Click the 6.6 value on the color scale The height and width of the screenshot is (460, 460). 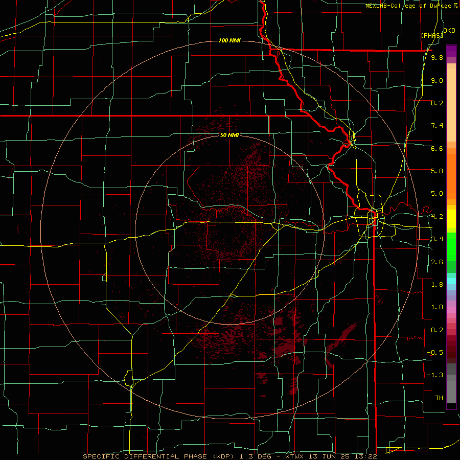click(437, 148)
